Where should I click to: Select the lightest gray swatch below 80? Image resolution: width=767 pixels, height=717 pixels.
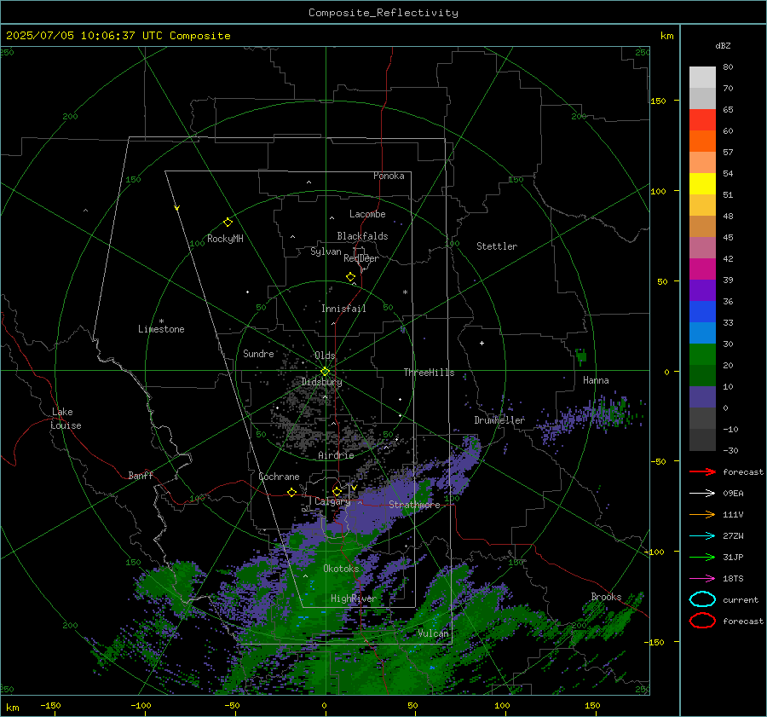click(x=702, y=77)
